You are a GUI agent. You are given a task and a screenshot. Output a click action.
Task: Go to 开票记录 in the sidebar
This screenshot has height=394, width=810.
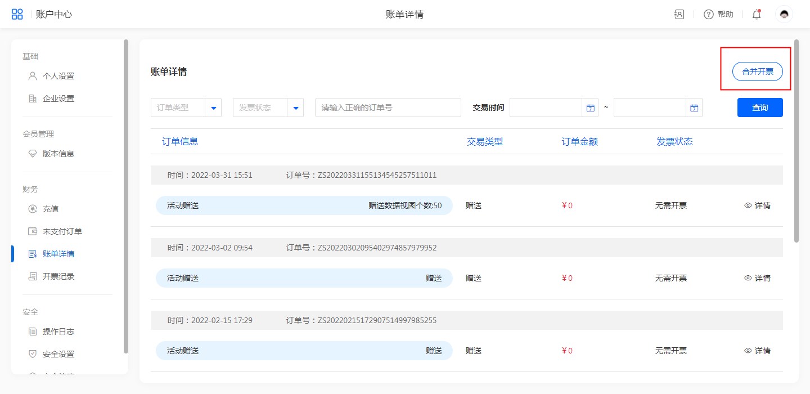click(x=58, y=276)
